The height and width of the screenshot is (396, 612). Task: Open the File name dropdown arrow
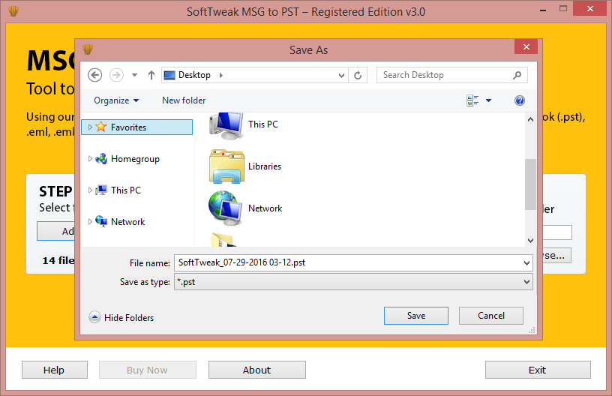tap(527, 263)
